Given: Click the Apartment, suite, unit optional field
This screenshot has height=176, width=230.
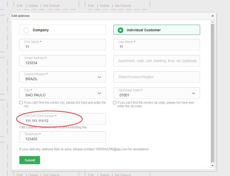Looking at the screenshot, I should (157, 61).
